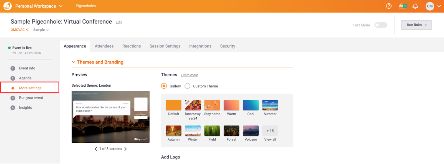
Task: Switch to the Attendees tab
Action: click(x=104, y=46)
